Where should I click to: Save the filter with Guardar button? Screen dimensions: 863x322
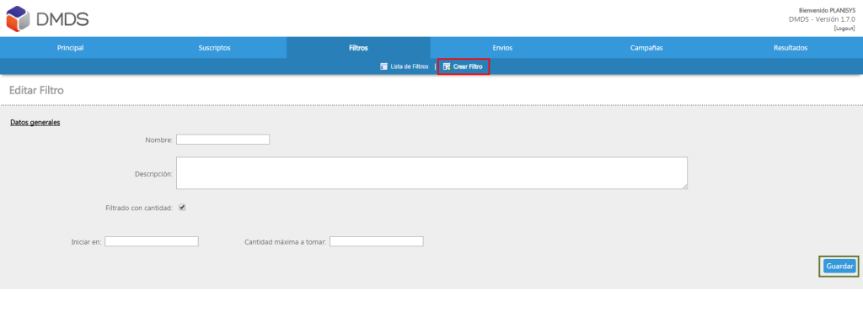[839, 266]
